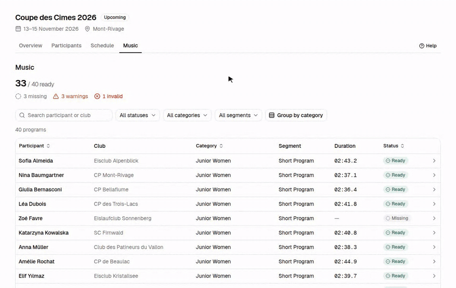The height and width of the screenshot is (288, 456).
Task: Open All statuses dropdown
Action: (138, 115)
